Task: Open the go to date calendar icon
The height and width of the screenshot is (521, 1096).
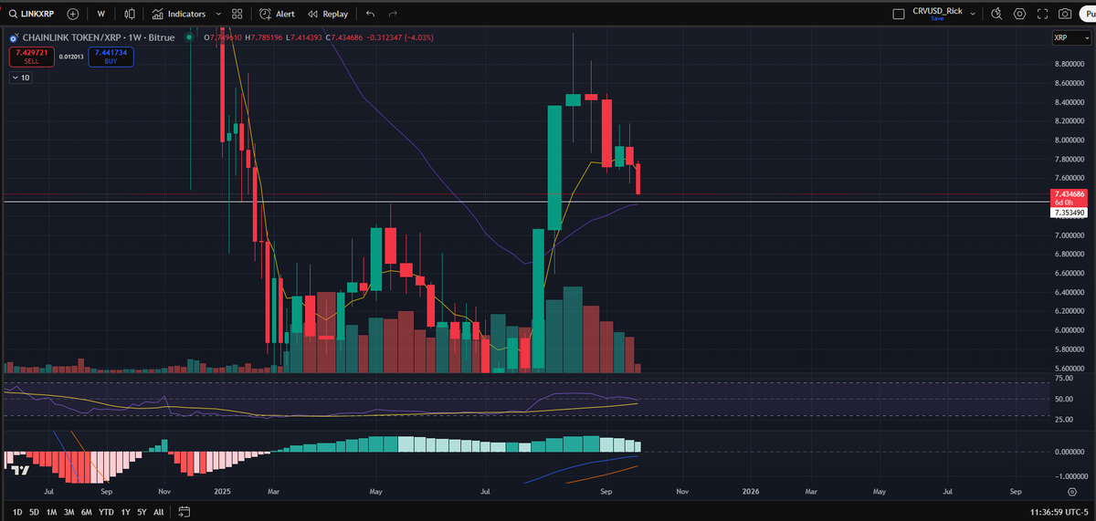Action: point(183,512)
